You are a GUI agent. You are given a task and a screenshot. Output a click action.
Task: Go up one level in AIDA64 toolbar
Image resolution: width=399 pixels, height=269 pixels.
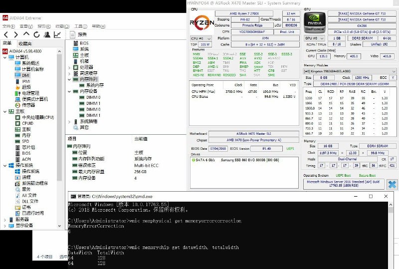pos(26,34)
